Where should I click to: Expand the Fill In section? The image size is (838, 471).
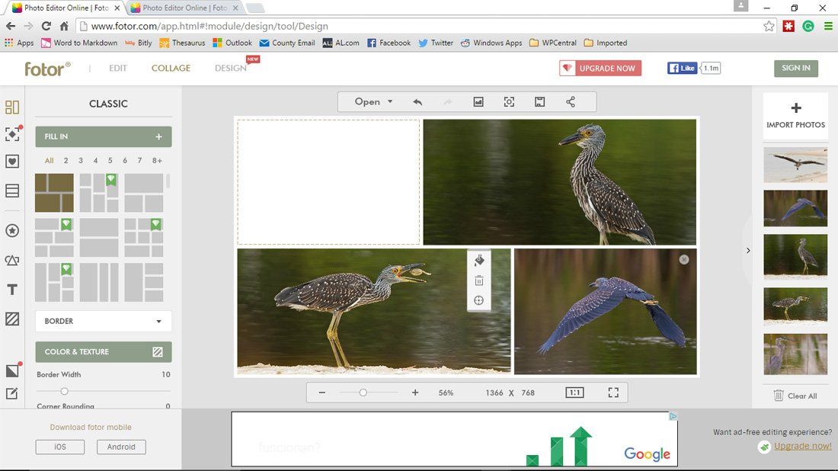(103, 136)
